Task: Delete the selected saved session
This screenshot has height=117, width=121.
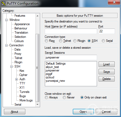Action: pos(107,79)
